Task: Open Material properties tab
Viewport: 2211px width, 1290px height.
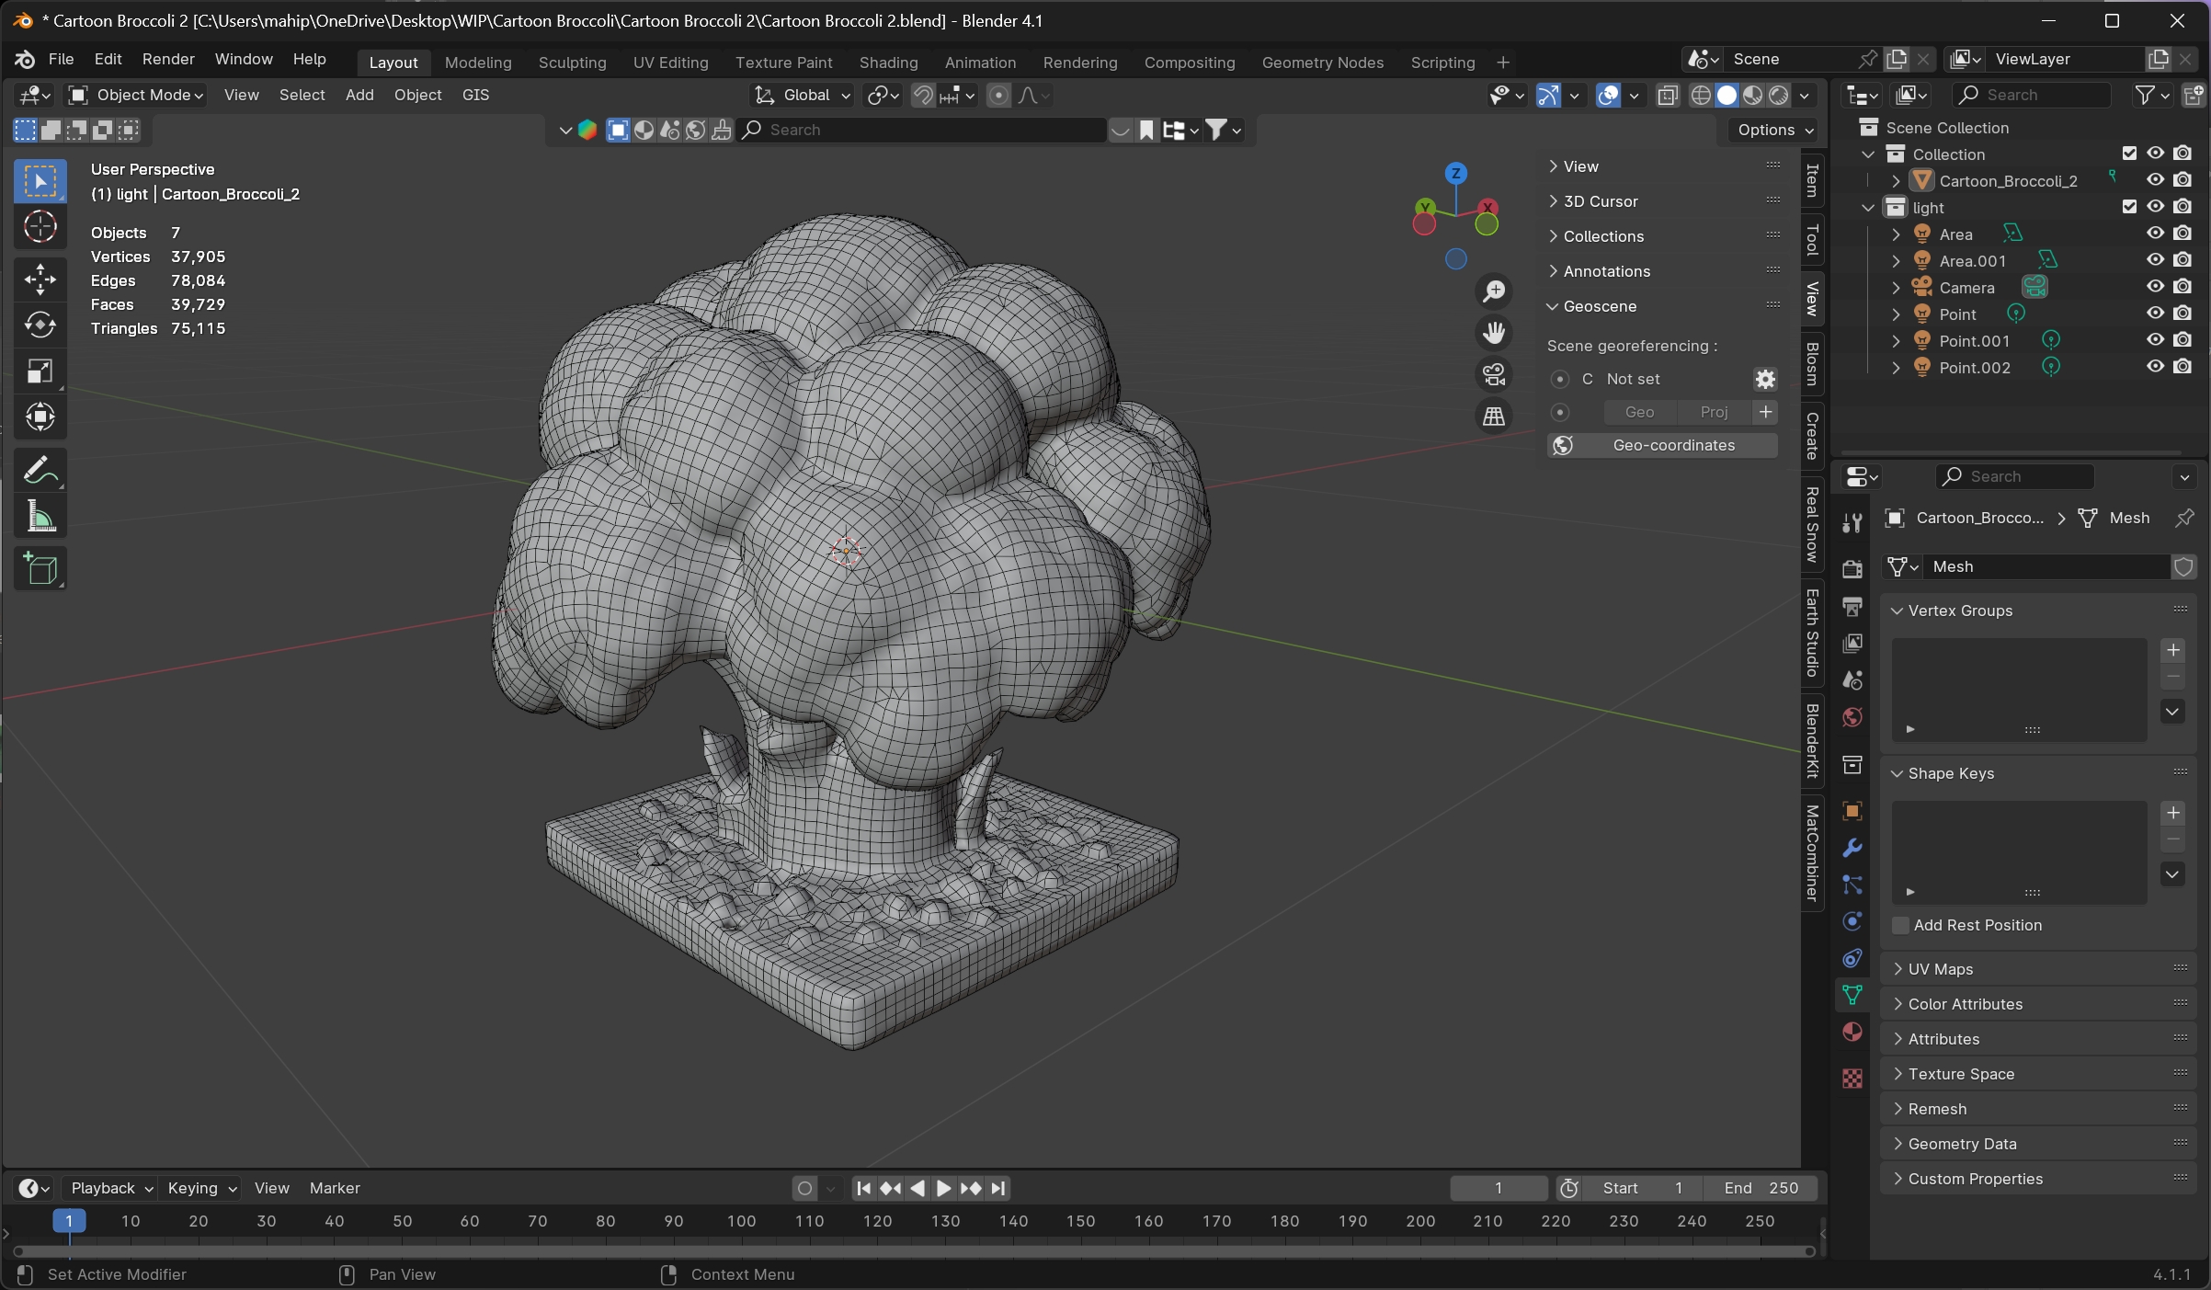Action: [x=1852, y=1032]
